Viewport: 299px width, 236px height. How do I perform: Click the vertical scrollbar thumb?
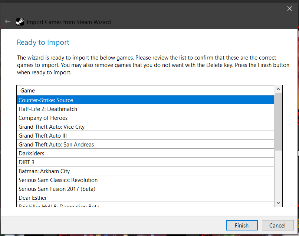(x=278, y=122)
